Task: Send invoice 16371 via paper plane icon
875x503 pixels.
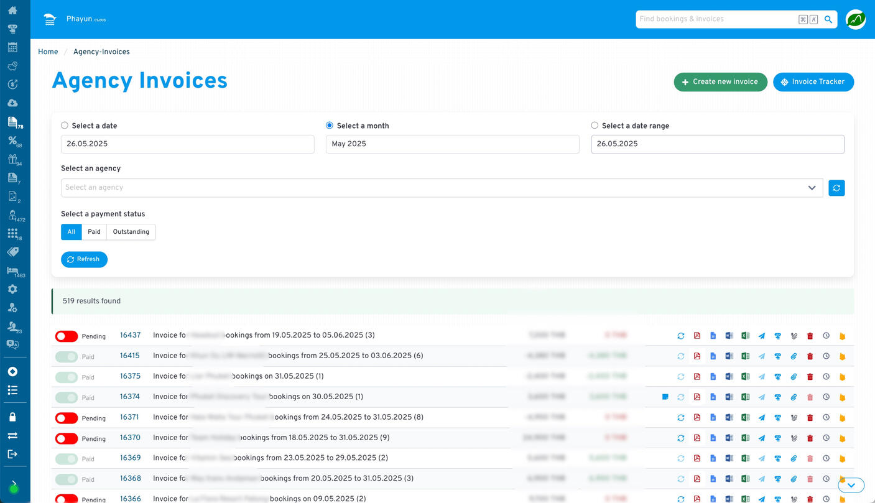Action: (x=762, y=417)
